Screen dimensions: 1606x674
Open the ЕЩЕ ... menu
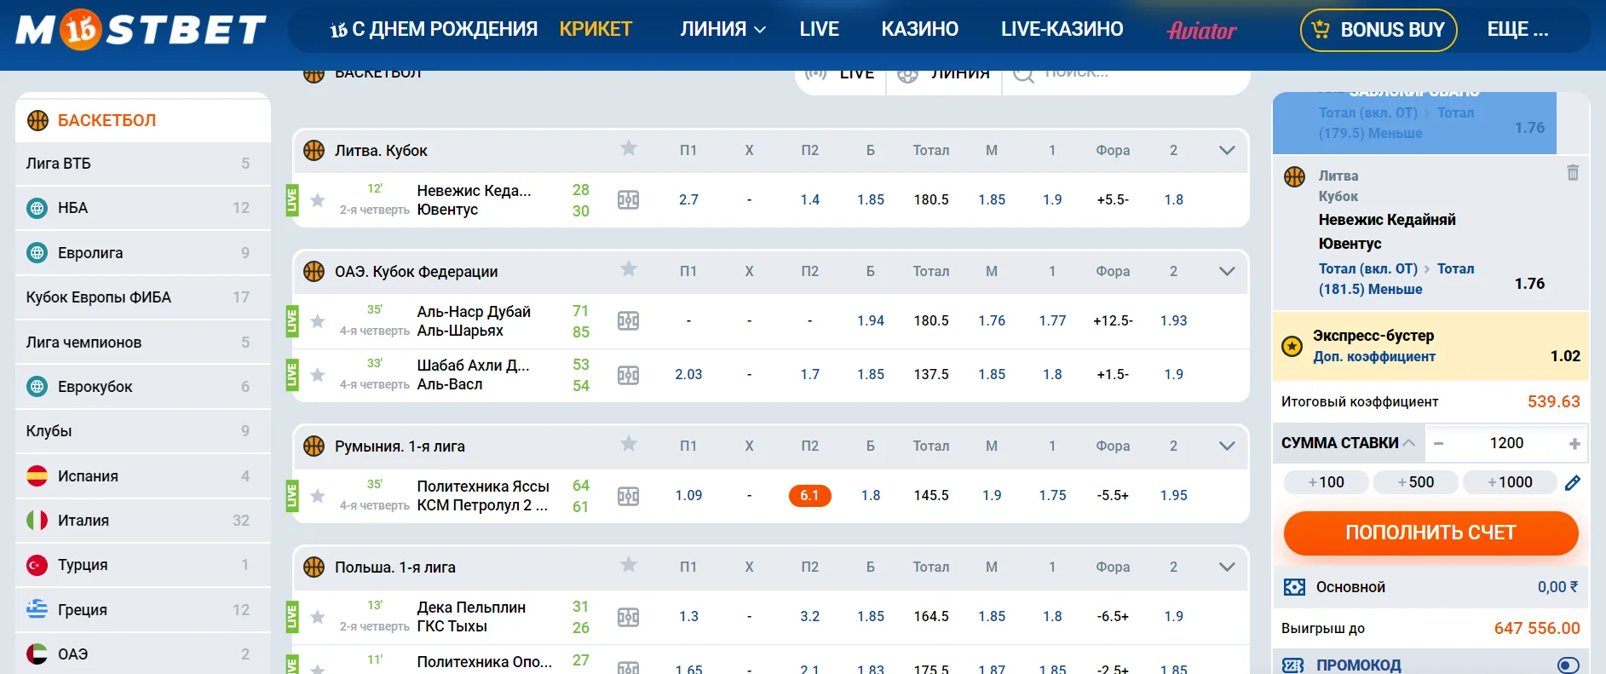click(1517, 29)
